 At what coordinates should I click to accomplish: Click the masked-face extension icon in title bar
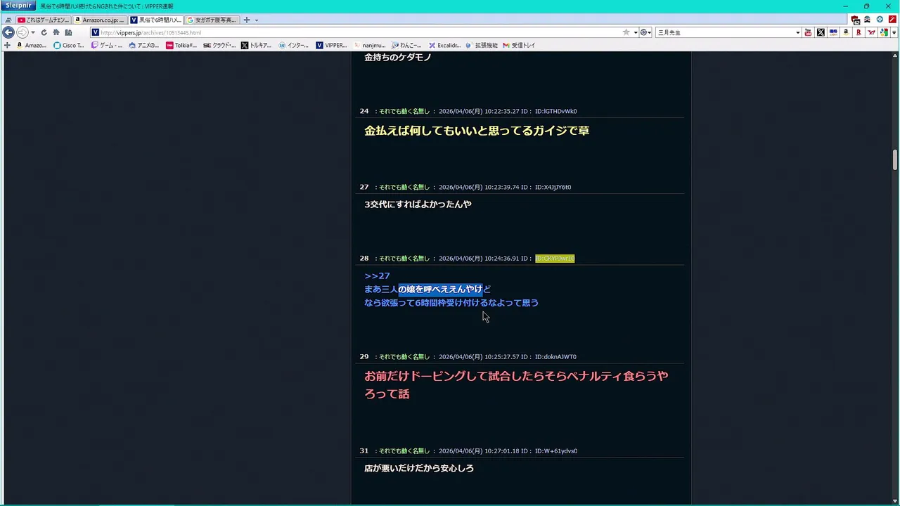(x=867, y=20)
